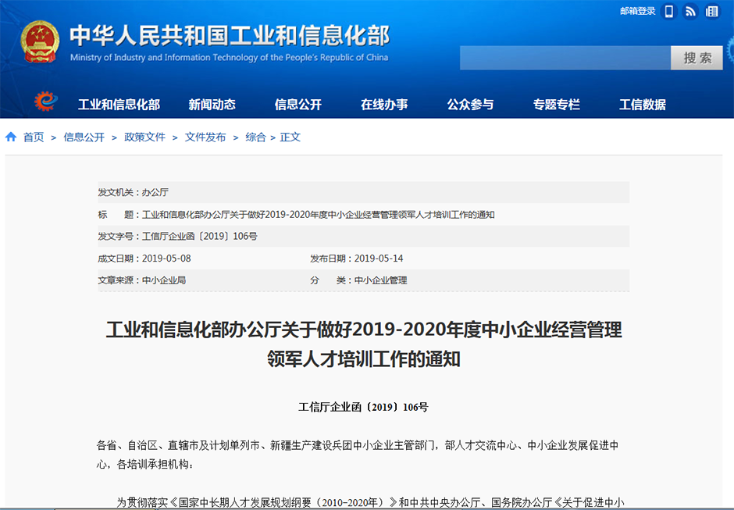The height and width of the screenshot is (510, 734).
Task: Click the English ministry name subtitle
Action: [x=230, y=58]
